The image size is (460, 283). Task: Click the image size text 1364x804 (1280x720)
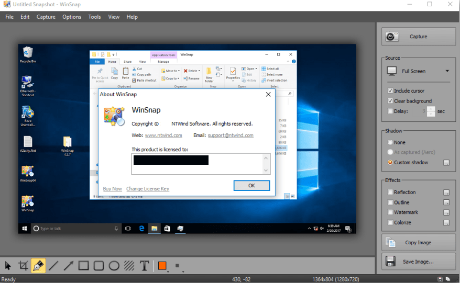pyautogui.click(x=336, y=279)
